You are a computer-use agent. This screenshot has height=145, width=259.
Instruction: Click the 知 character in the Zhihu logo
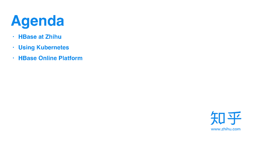click(x=218, y=118)
